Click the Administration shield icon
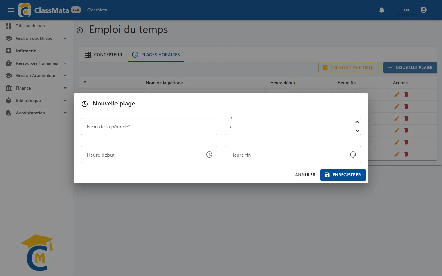The height and width of the screenshot is (276, 442). tap(9, 113)
